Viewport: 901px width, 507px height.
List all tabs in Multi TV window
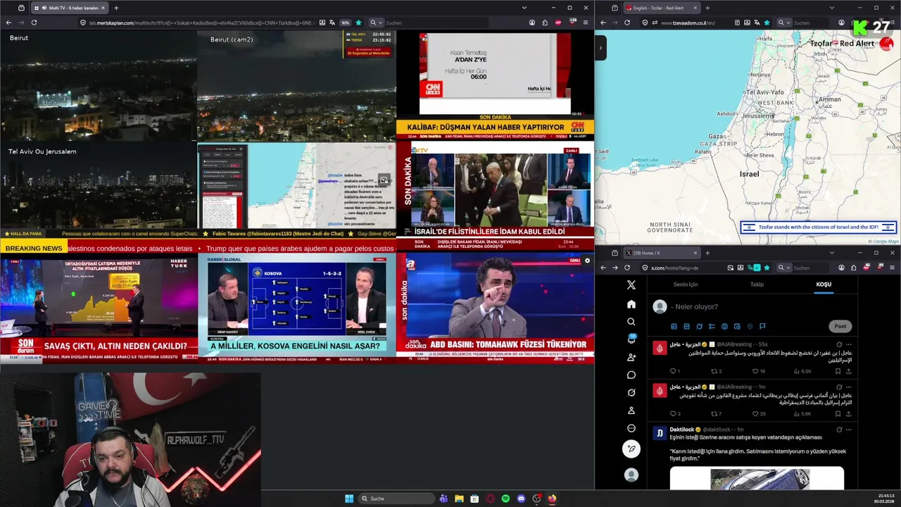524,8
